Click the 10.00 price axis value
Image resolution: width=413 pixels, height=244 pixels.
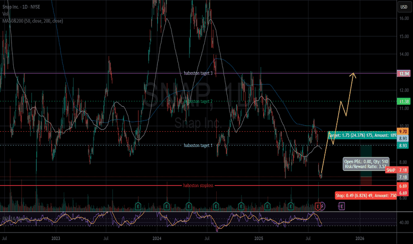tap(404, 126)
